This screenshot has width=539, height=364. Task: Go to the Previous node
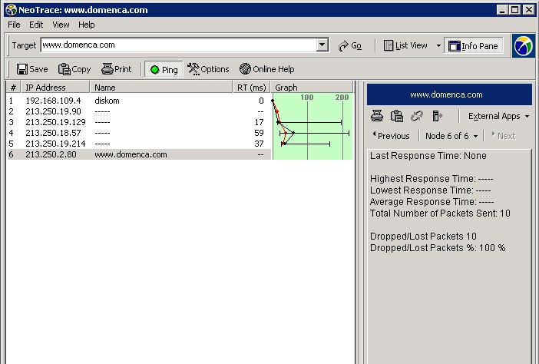point(391,136)
